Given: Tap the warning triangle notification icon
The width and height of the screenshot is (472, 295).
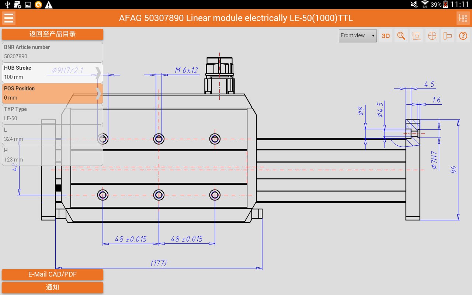Looking at the screenshot, I should 49,4.
